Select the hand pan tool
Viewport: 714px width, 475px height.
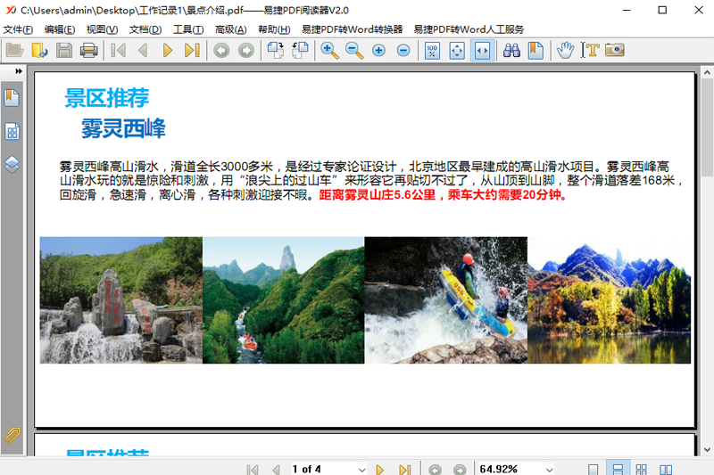[565, 50]
